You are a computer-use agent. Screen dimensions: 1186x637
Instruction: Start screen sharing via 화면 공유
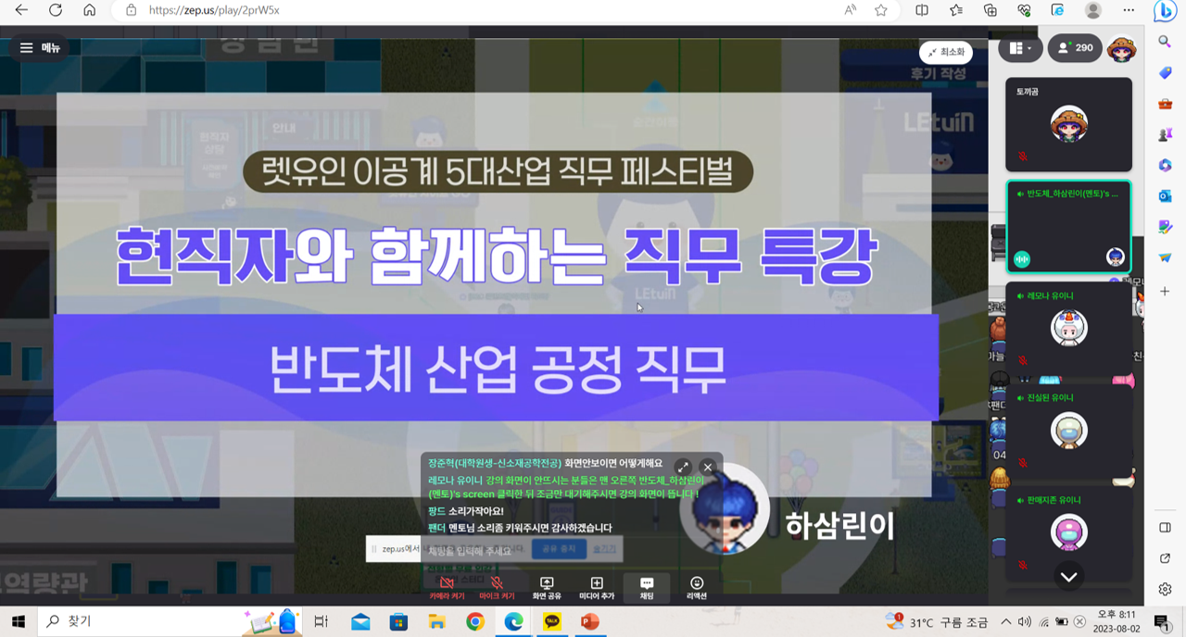(546, 587)
